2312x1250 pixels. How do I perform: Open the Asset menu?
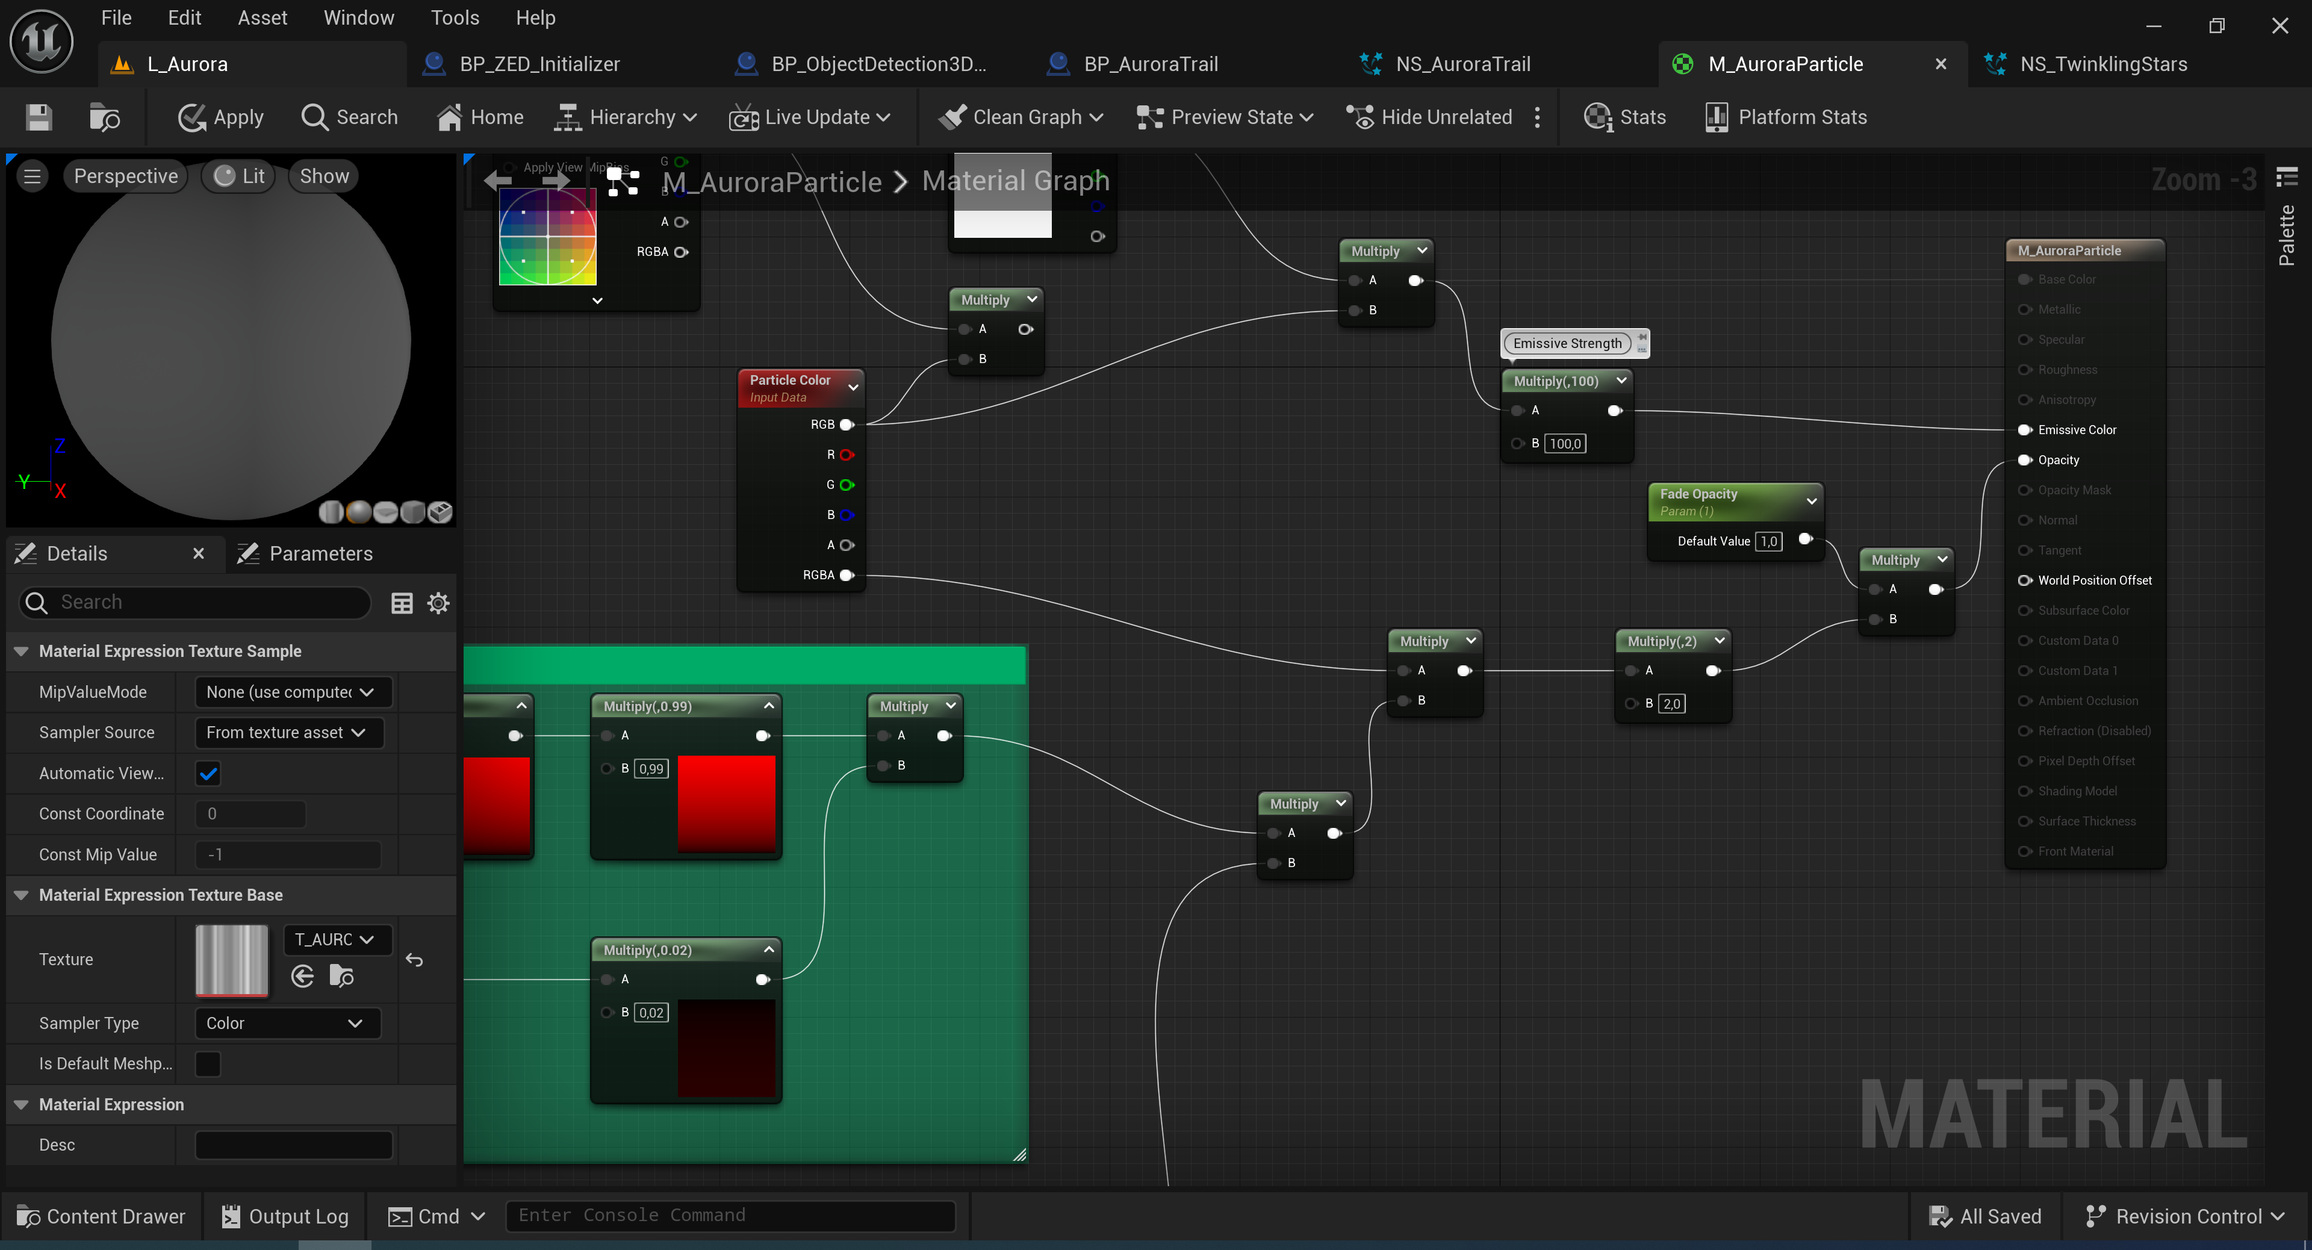tap(262, 18)
